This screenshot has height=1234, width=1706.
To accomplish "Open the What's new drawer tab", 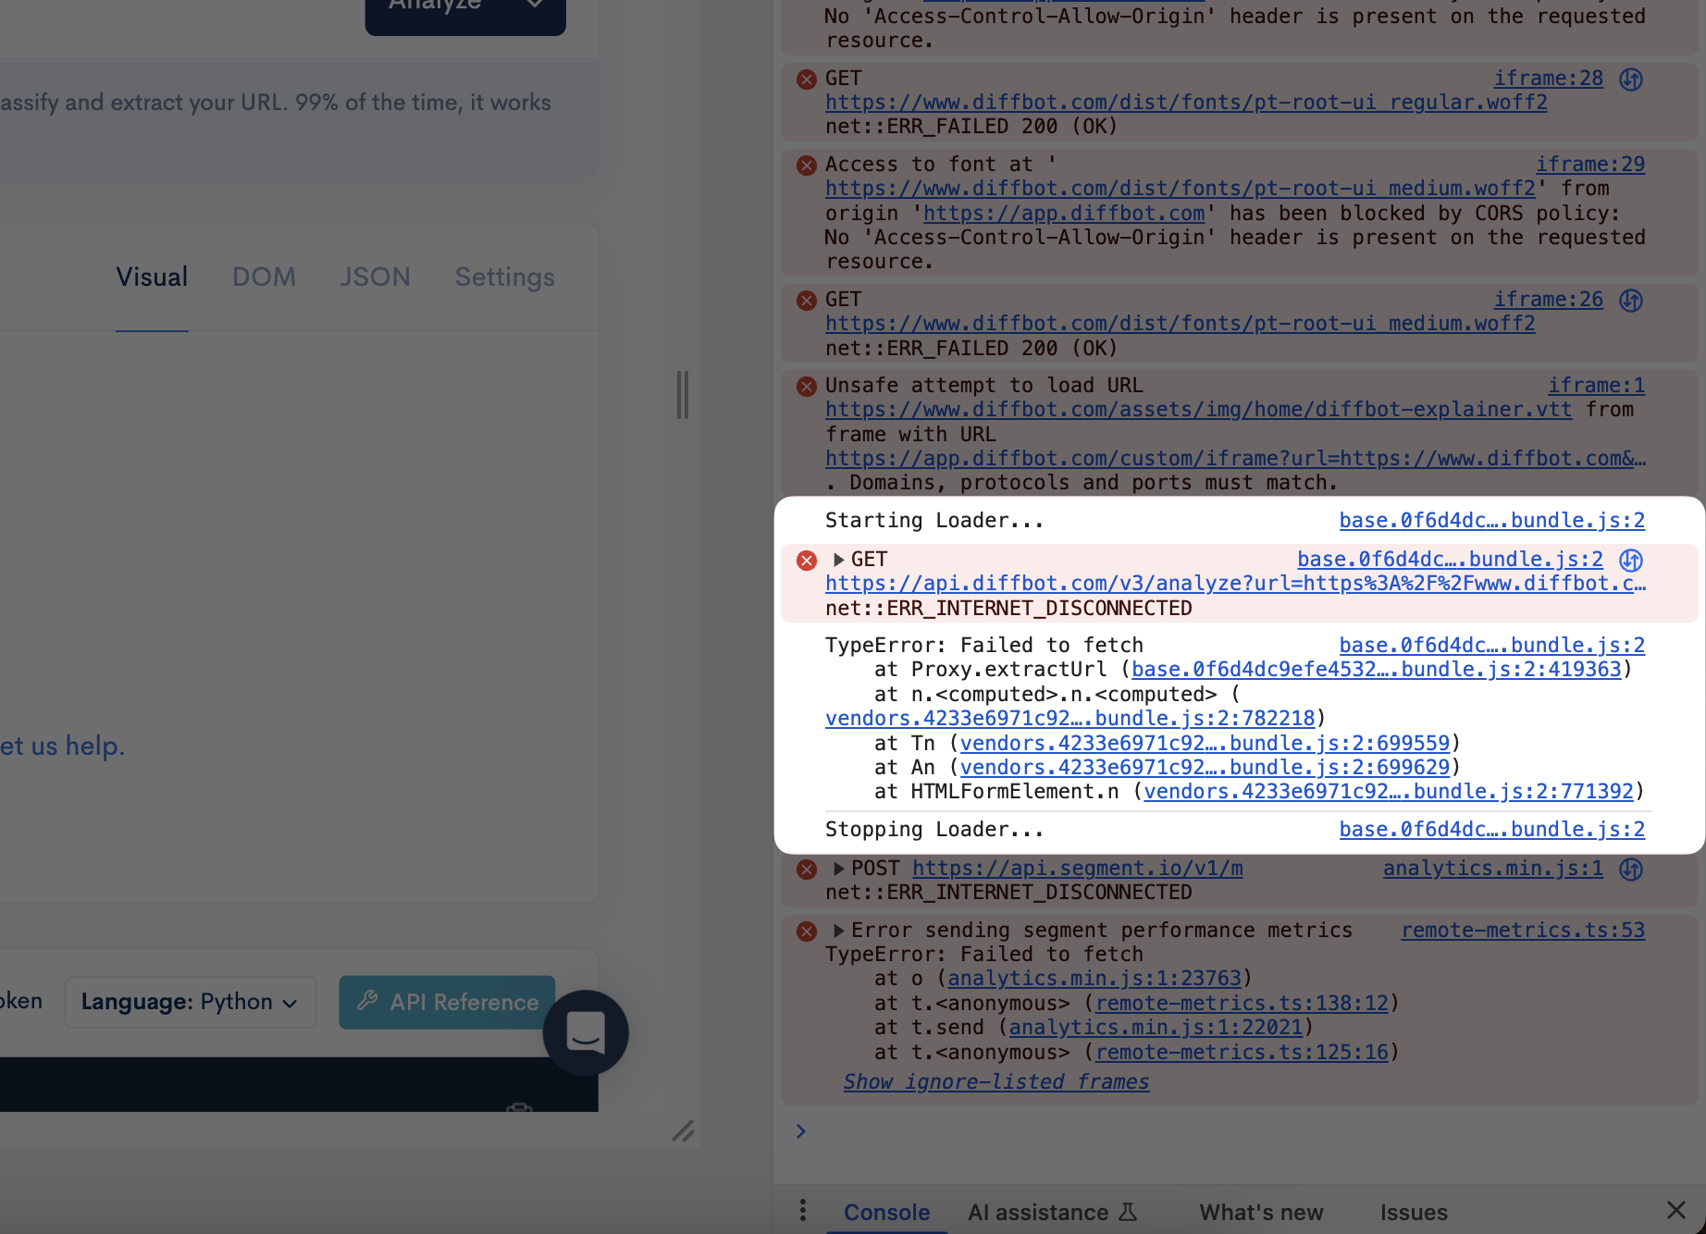I will (x=1261, y=1212).
